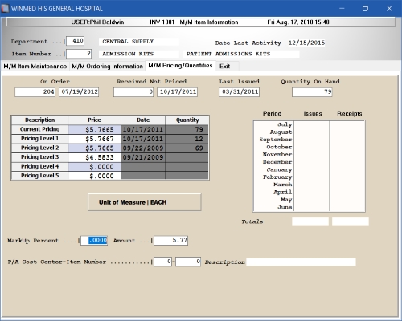This screenshot has height=321, width=402.
Task: Select the M/M Pricing/Quantities tab
Action: click(180, 66)
